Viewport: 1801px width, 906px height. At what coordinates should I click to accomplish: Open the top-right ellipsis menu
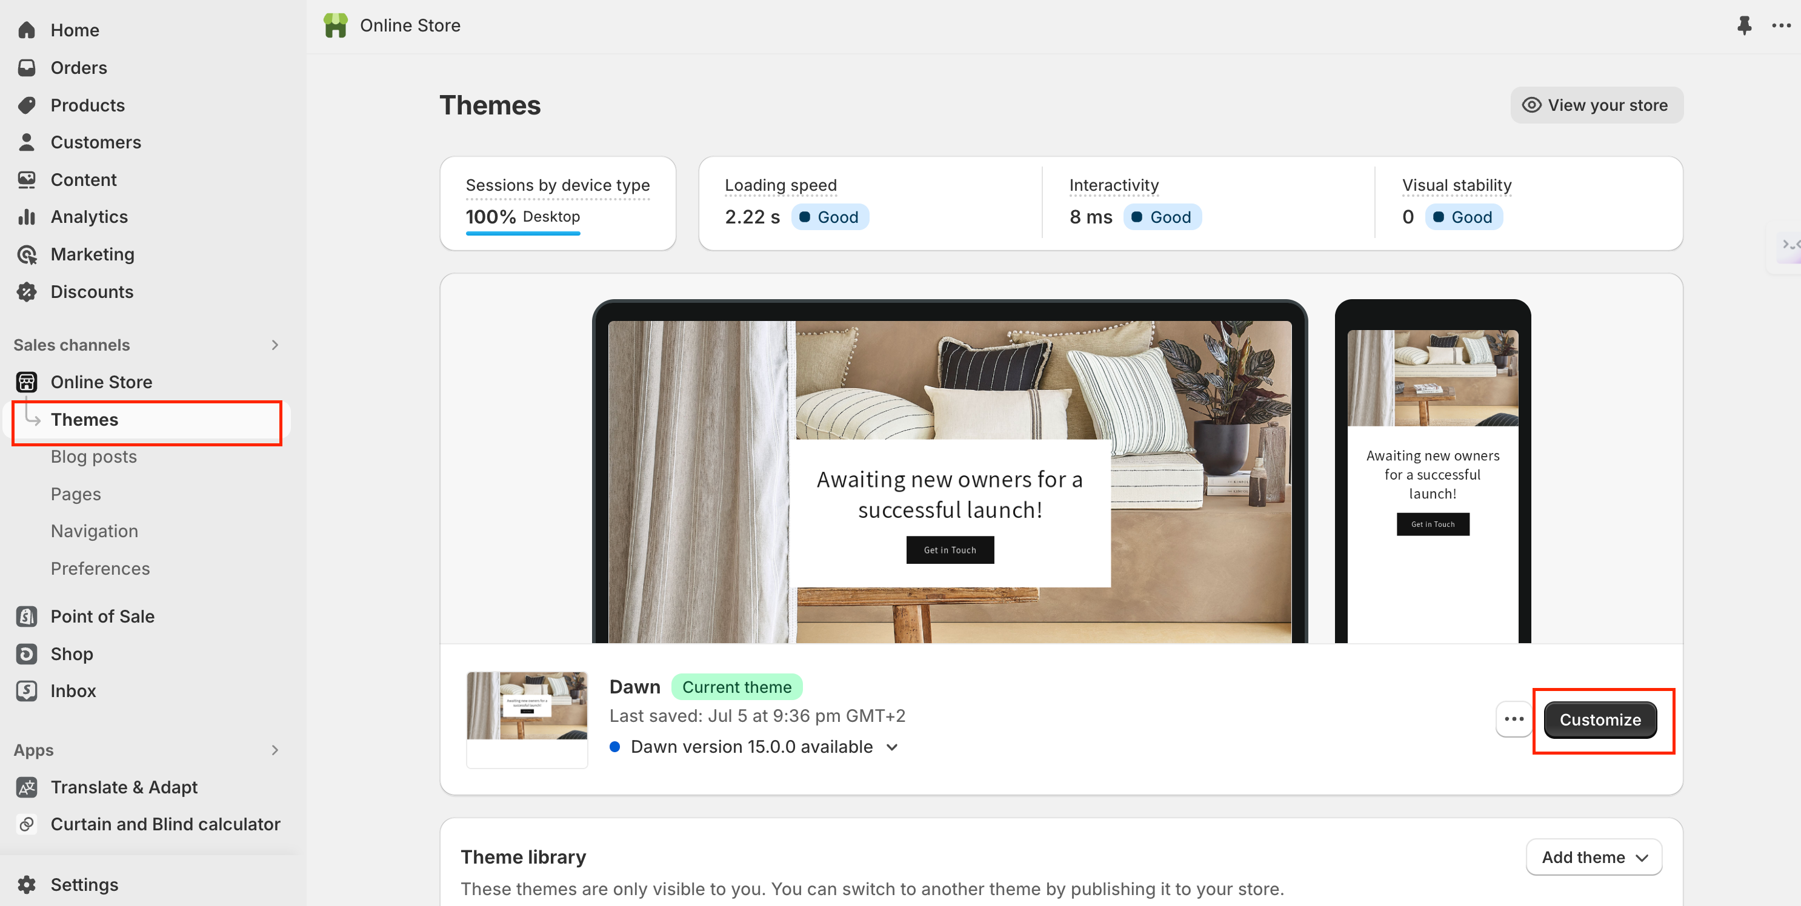[x=1782, y=25]
